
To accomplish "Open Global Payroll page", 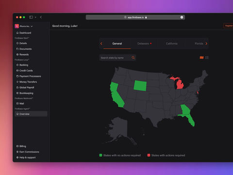I will coord(25,87).
